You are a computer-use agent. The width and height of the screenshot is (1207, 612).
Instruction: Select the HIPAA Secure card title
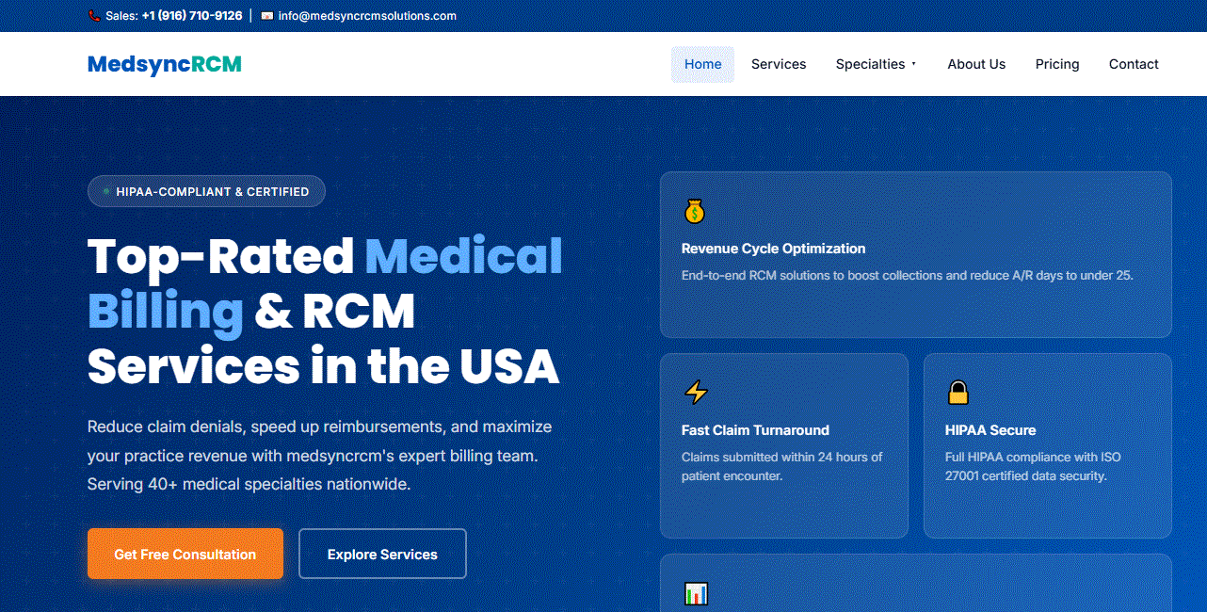990,430
